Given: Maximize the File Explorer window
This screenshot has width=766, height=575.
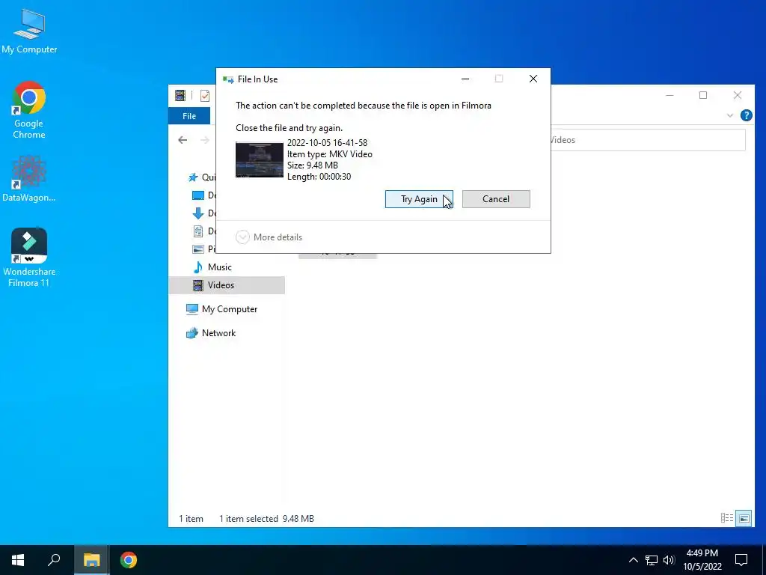Looking at the screenshot, I should (x=703, y=95).
